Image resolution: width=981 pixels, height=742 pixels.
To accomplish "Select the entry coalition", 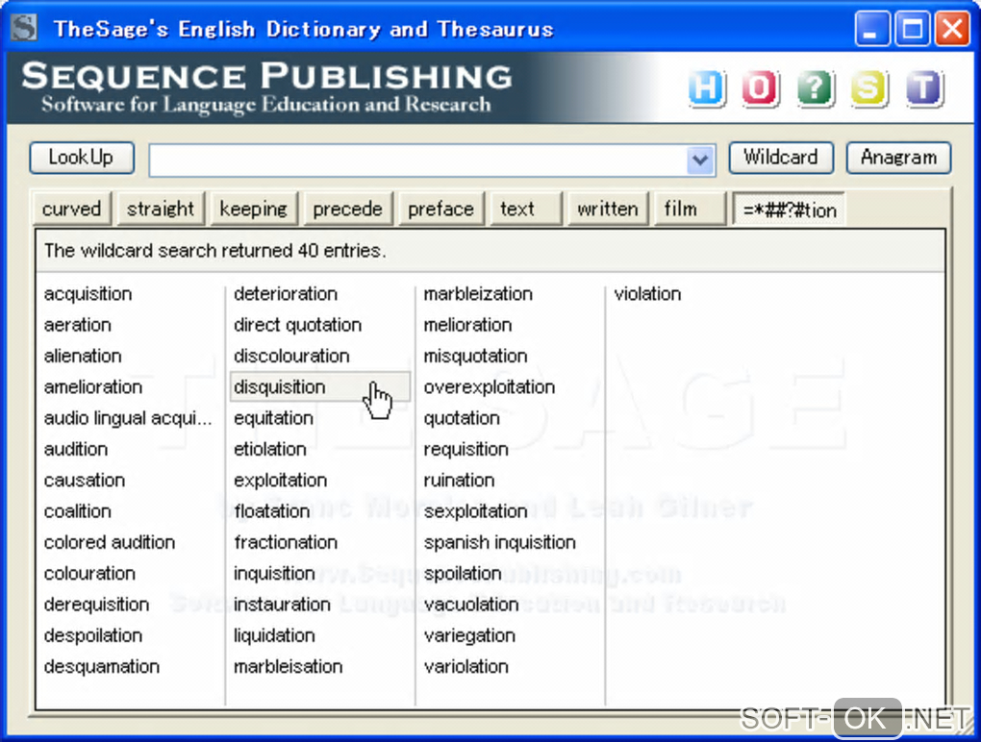I will [x=78, y=511].
